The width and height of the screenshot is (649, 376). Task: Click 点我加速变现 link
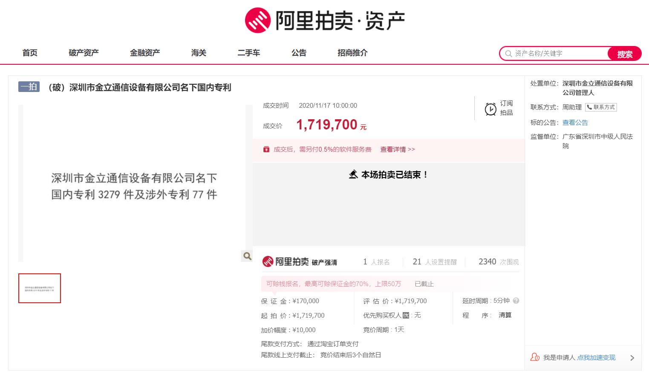pos(596,358)
